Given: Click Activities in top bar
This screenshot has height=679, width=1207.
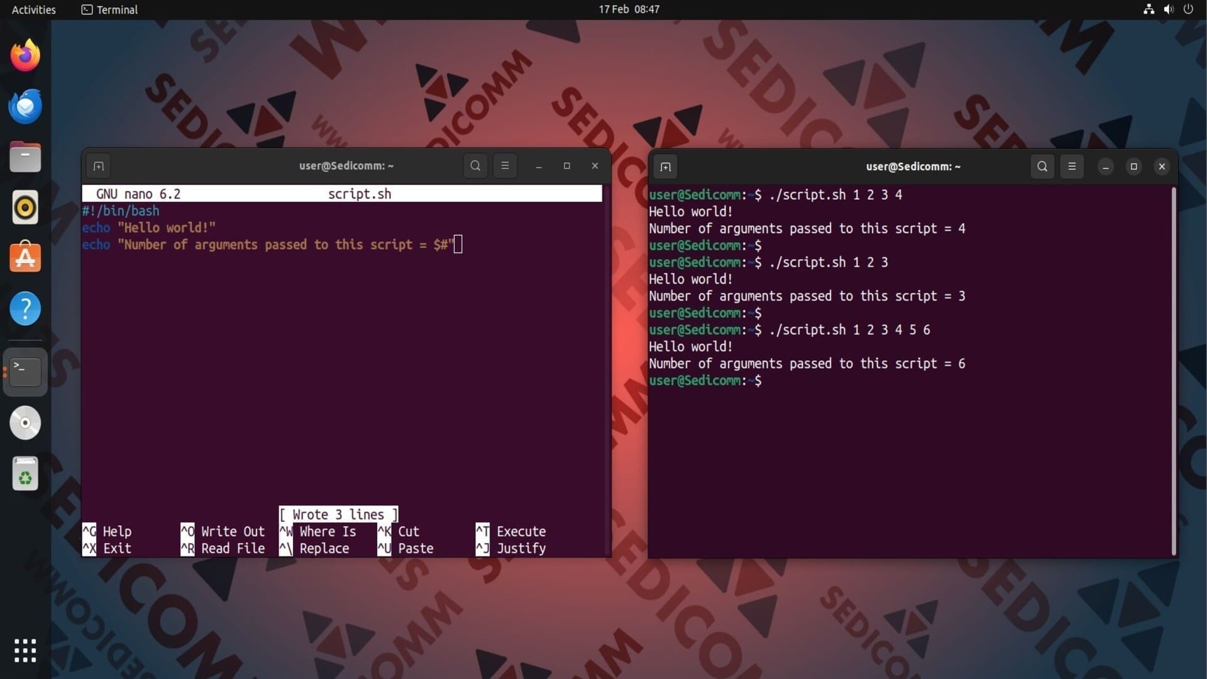Looking at the screenshot, I should tap(34, 9).
